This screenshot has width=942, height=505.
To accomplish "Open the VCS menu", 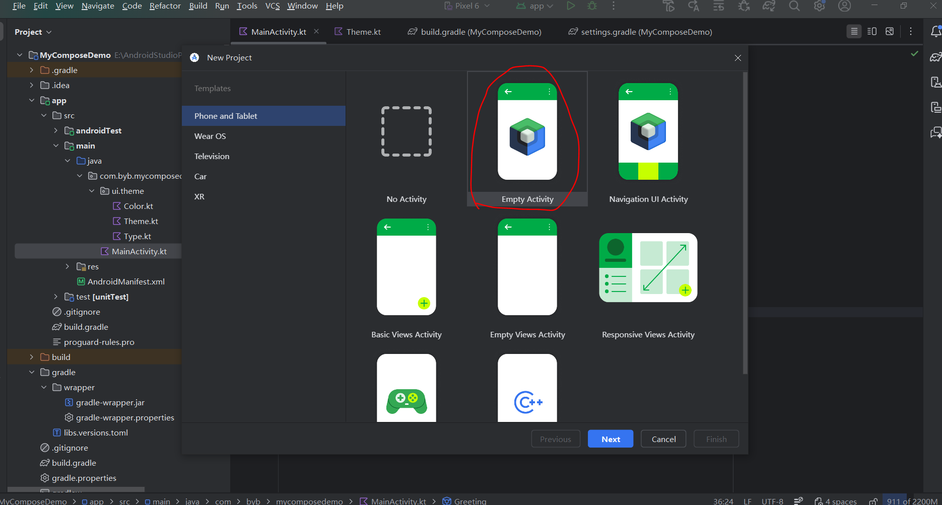I will point(273,6).
